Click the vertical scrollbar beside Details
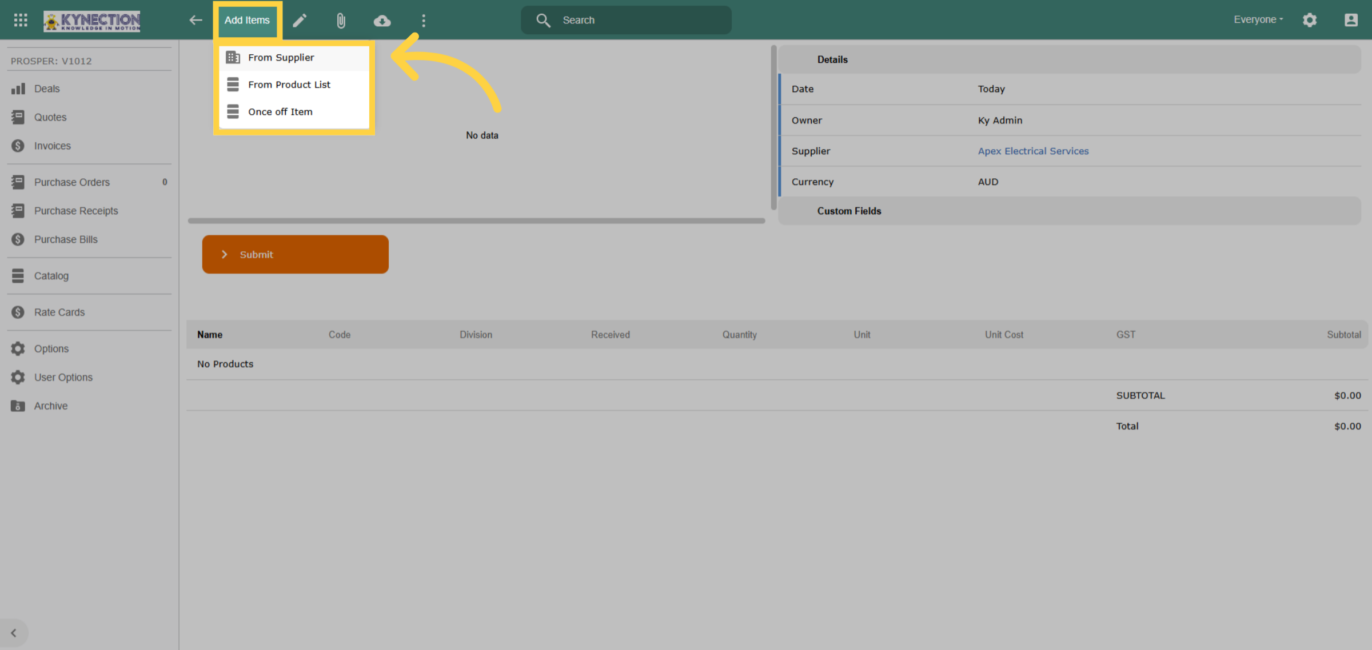This screenshot has height=650, width=1372. point(773,127)
